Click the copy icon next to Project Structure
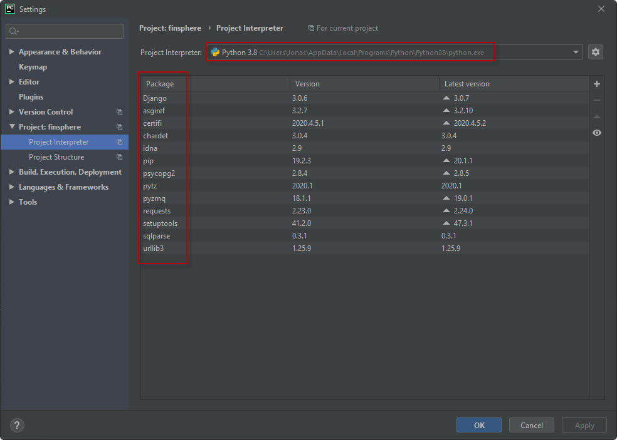 click(119, 156)
